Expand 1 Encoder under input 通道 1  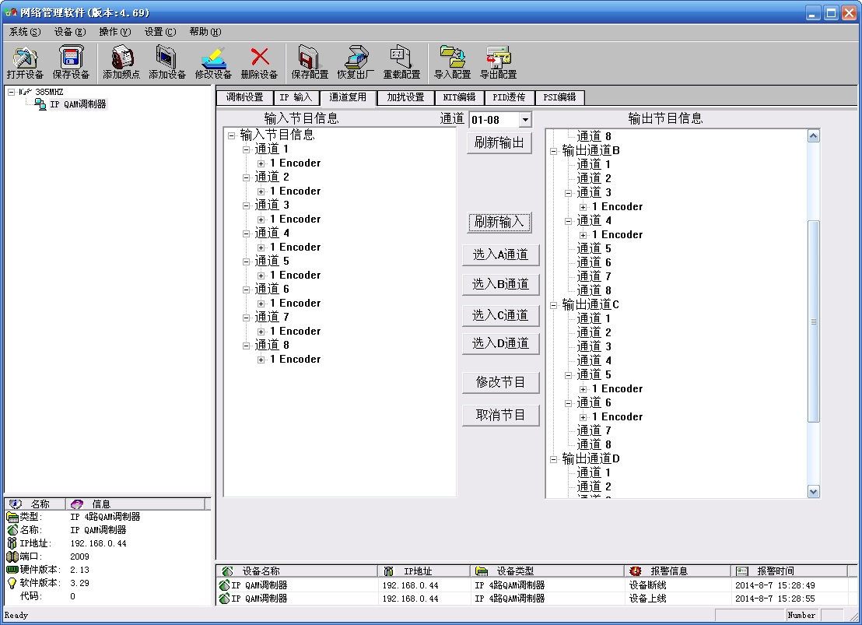coord(261,163)
